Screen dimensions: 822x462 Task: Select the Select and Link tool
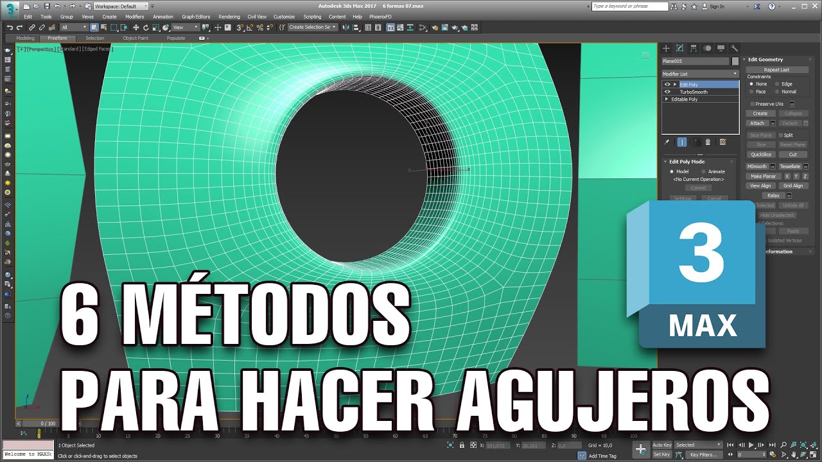pos(31,28)
